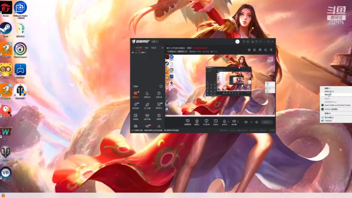Click the share icon in stream header
Viewport: 352px width, 198px height.
pos(271,50)
